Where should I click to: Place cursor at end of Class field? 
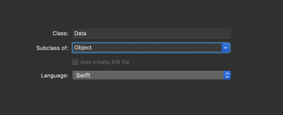tap(193, 33)
